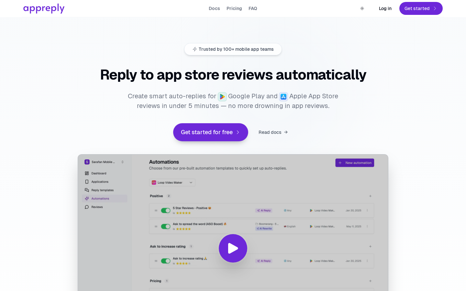Open the Pricing page
The height and width of the screenshot is (291, 466).
click(234, 8)
